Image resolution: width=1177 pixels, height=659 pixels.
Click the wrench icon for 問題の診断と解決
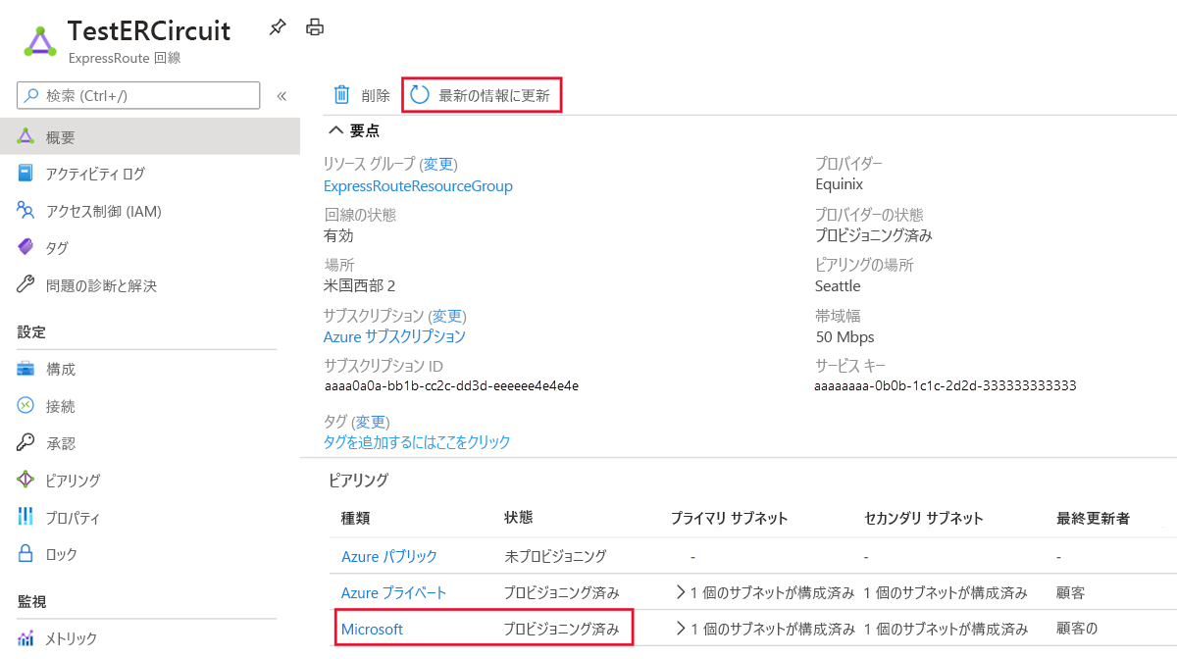[x=26, y=285]
